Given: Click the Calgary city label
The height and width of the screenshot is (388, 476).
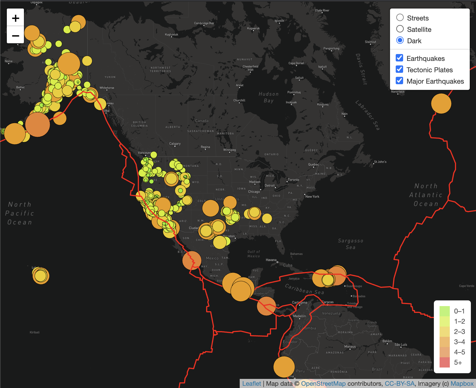Looking at the screenshot, I should tap(175, 144).
